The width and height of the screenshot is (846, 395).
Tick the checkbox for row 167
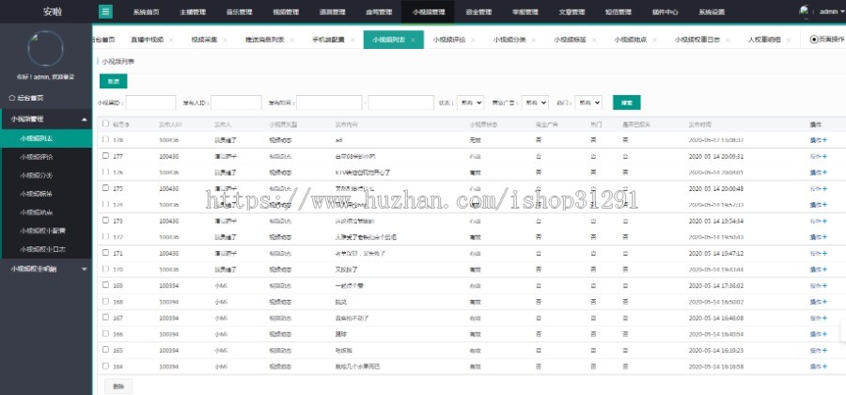coord(105,317)
